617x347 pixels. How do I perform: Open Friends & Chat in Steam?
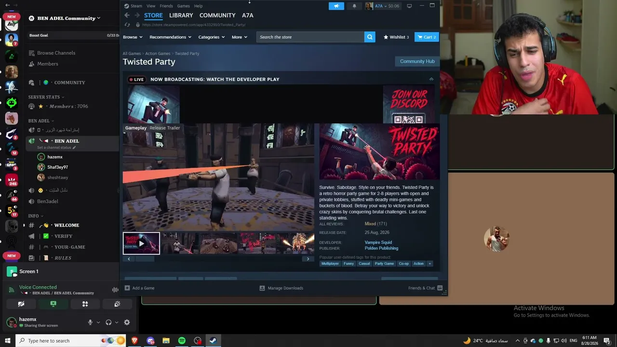[x=425, y=288]
